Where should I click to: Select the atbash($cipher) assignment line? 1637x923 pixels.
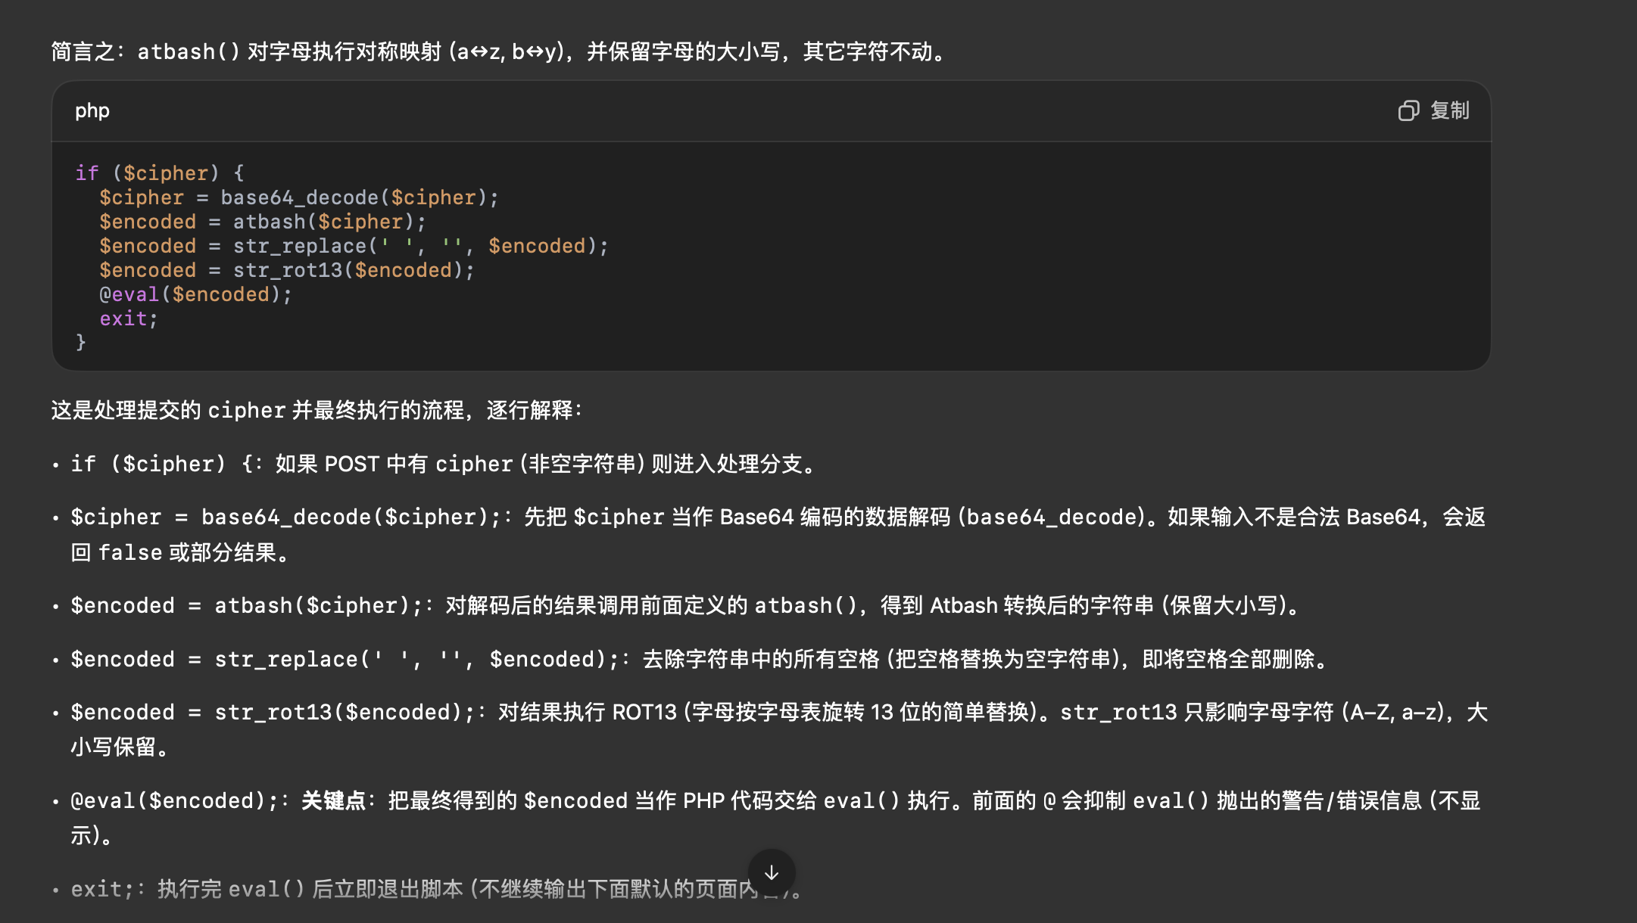point(261,222)
